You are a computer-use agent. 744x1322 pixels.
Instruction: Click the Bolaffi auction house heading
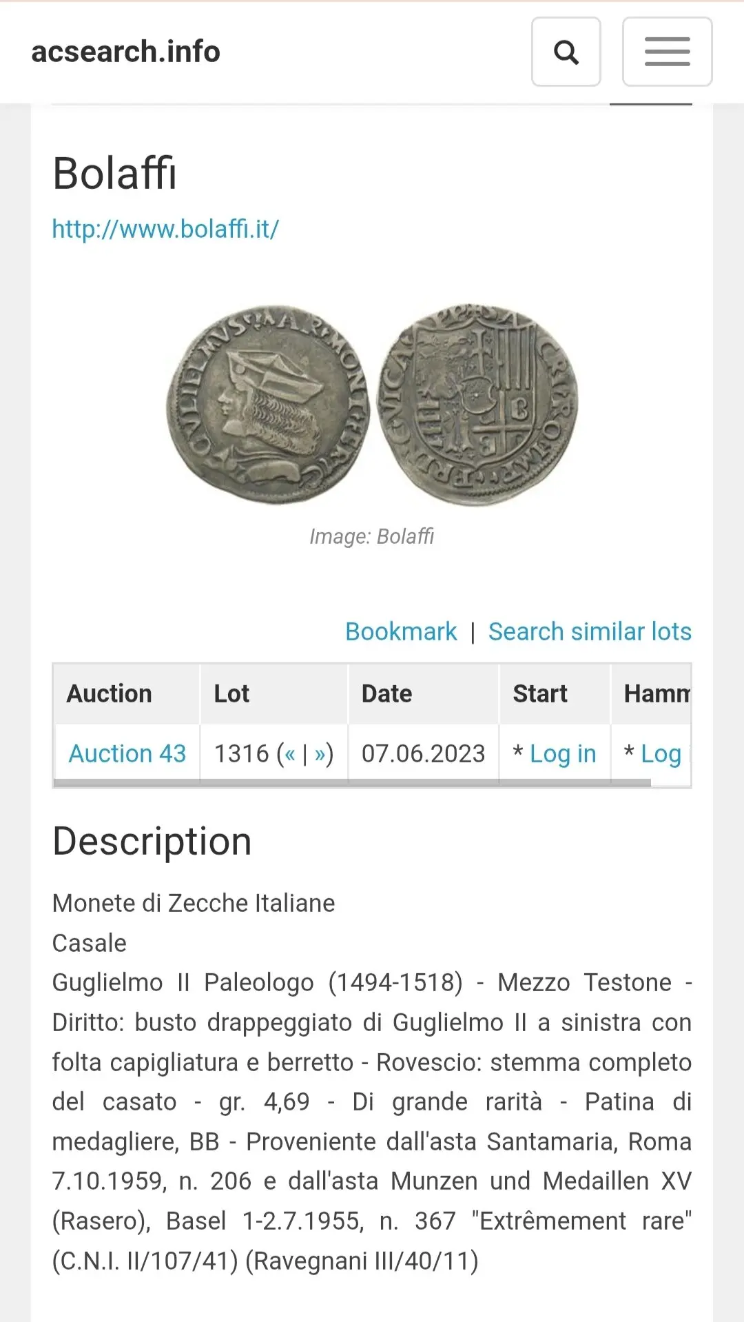pos(115,173)
